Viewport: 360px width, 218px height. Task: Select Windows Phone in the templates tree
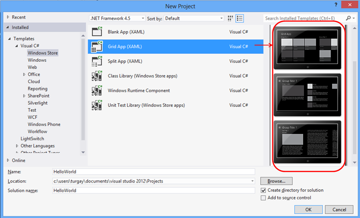tap(44, 124)
